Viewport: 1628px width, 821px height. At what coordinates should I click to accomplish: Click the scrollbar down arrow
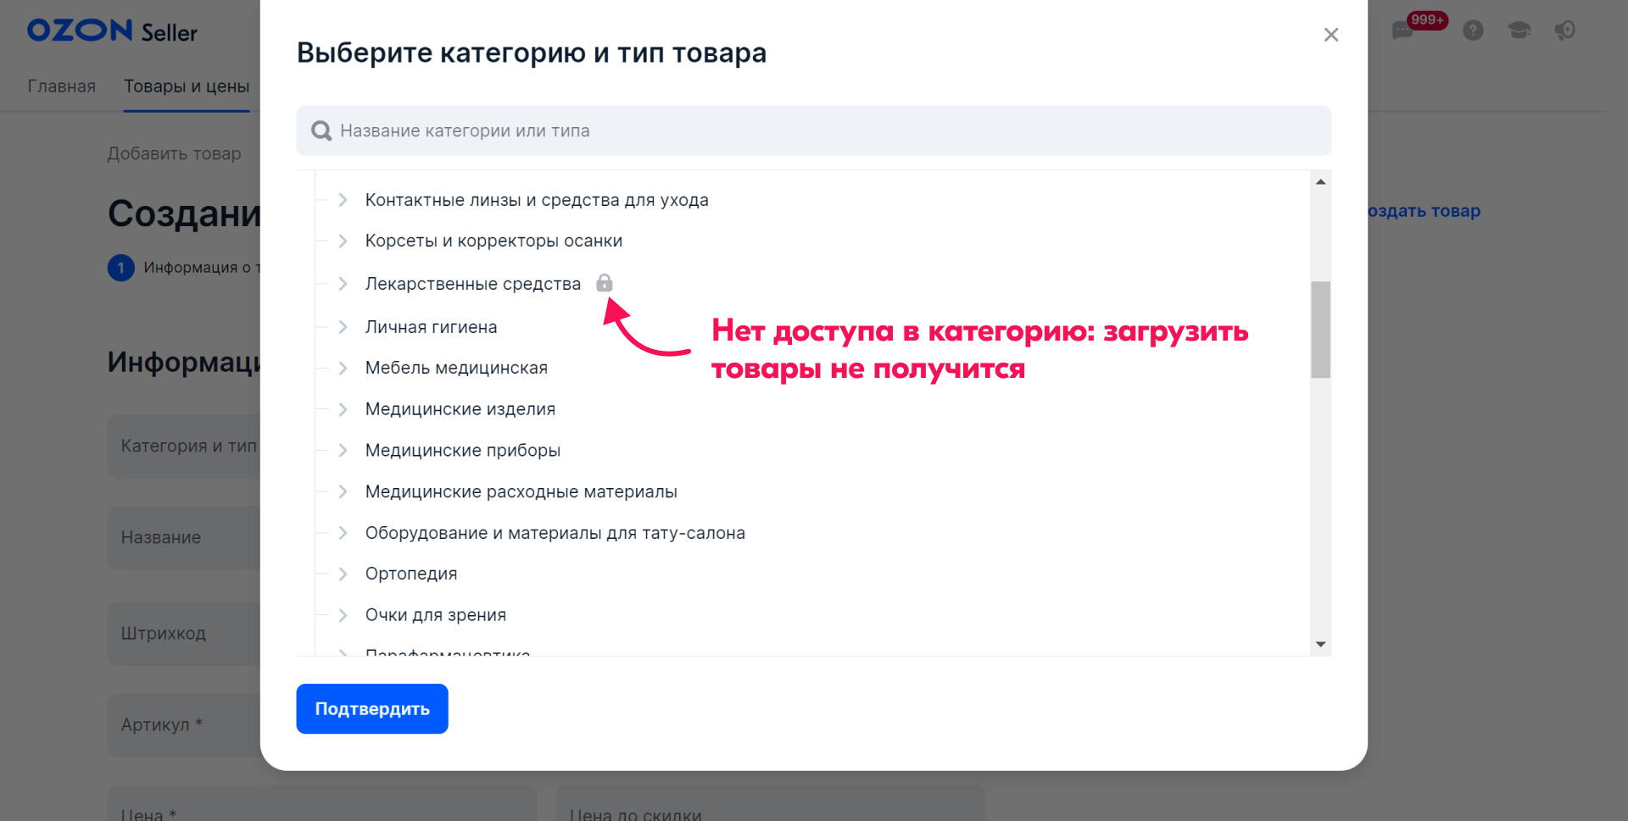click(x=1320, y=644)
